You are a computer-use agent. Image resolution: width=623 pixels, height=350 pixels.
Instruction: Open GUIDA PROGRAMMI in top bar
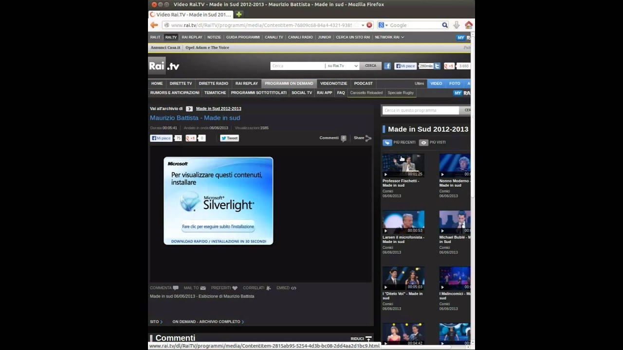point(243,37)
